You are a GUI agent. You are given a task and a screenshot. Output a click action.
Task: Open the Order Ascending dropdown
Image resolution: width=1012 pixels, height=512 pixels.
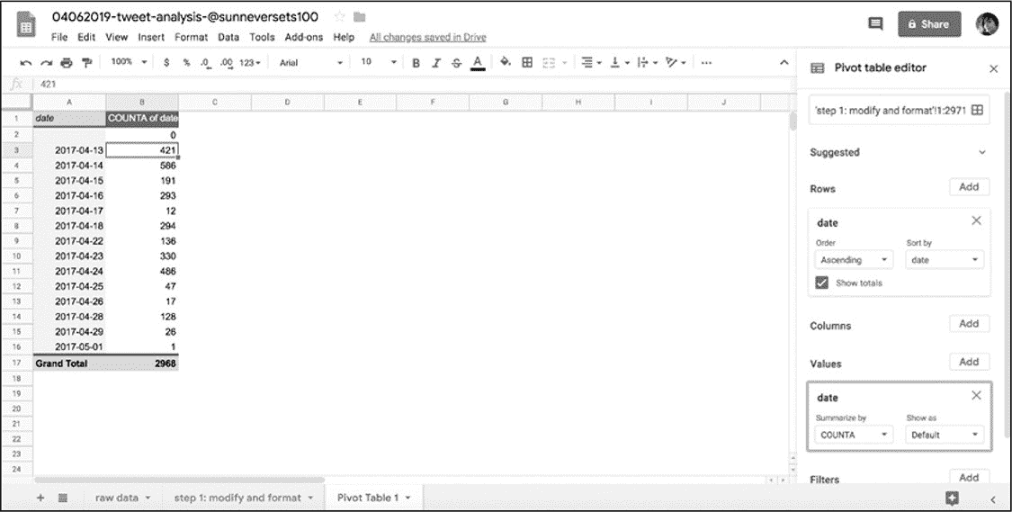[854, 260]
